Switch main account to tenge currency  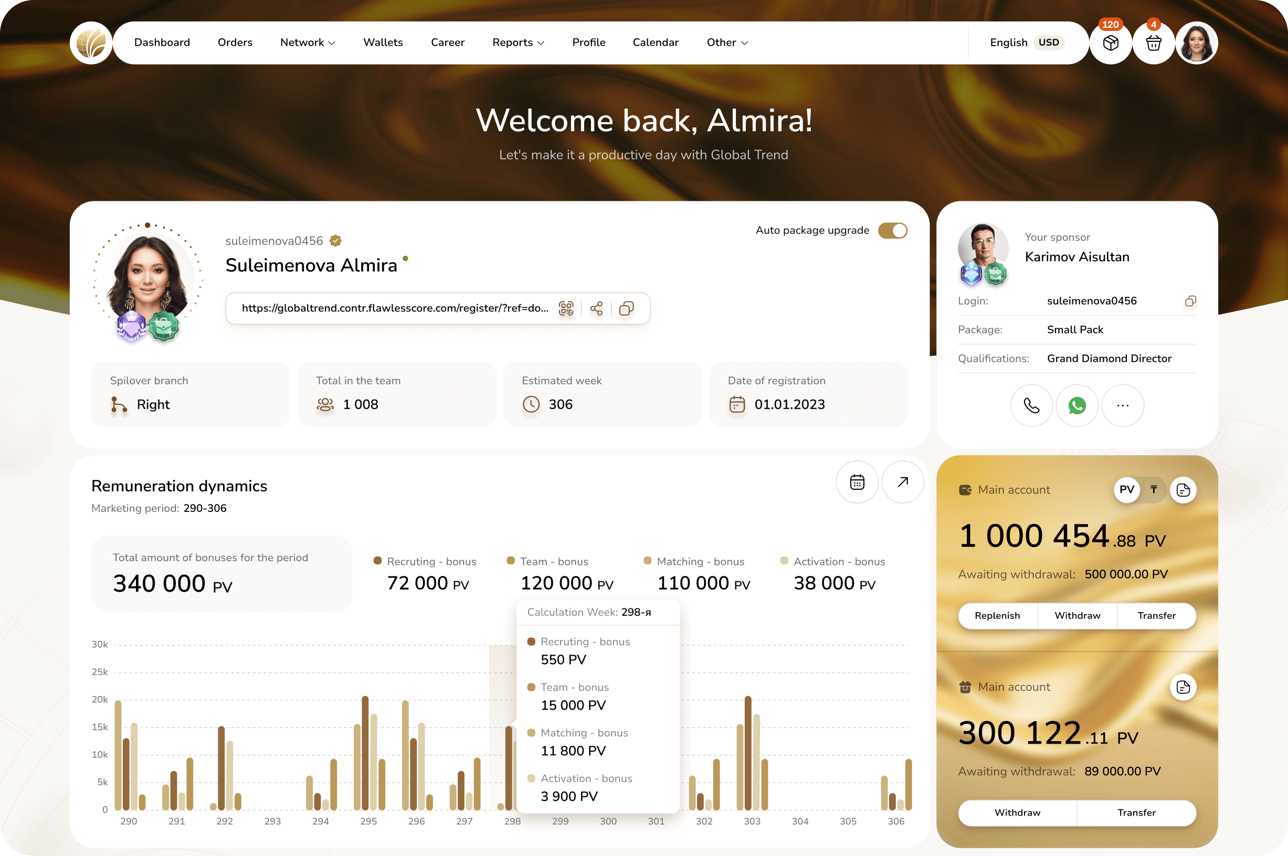click(1154, 490)
